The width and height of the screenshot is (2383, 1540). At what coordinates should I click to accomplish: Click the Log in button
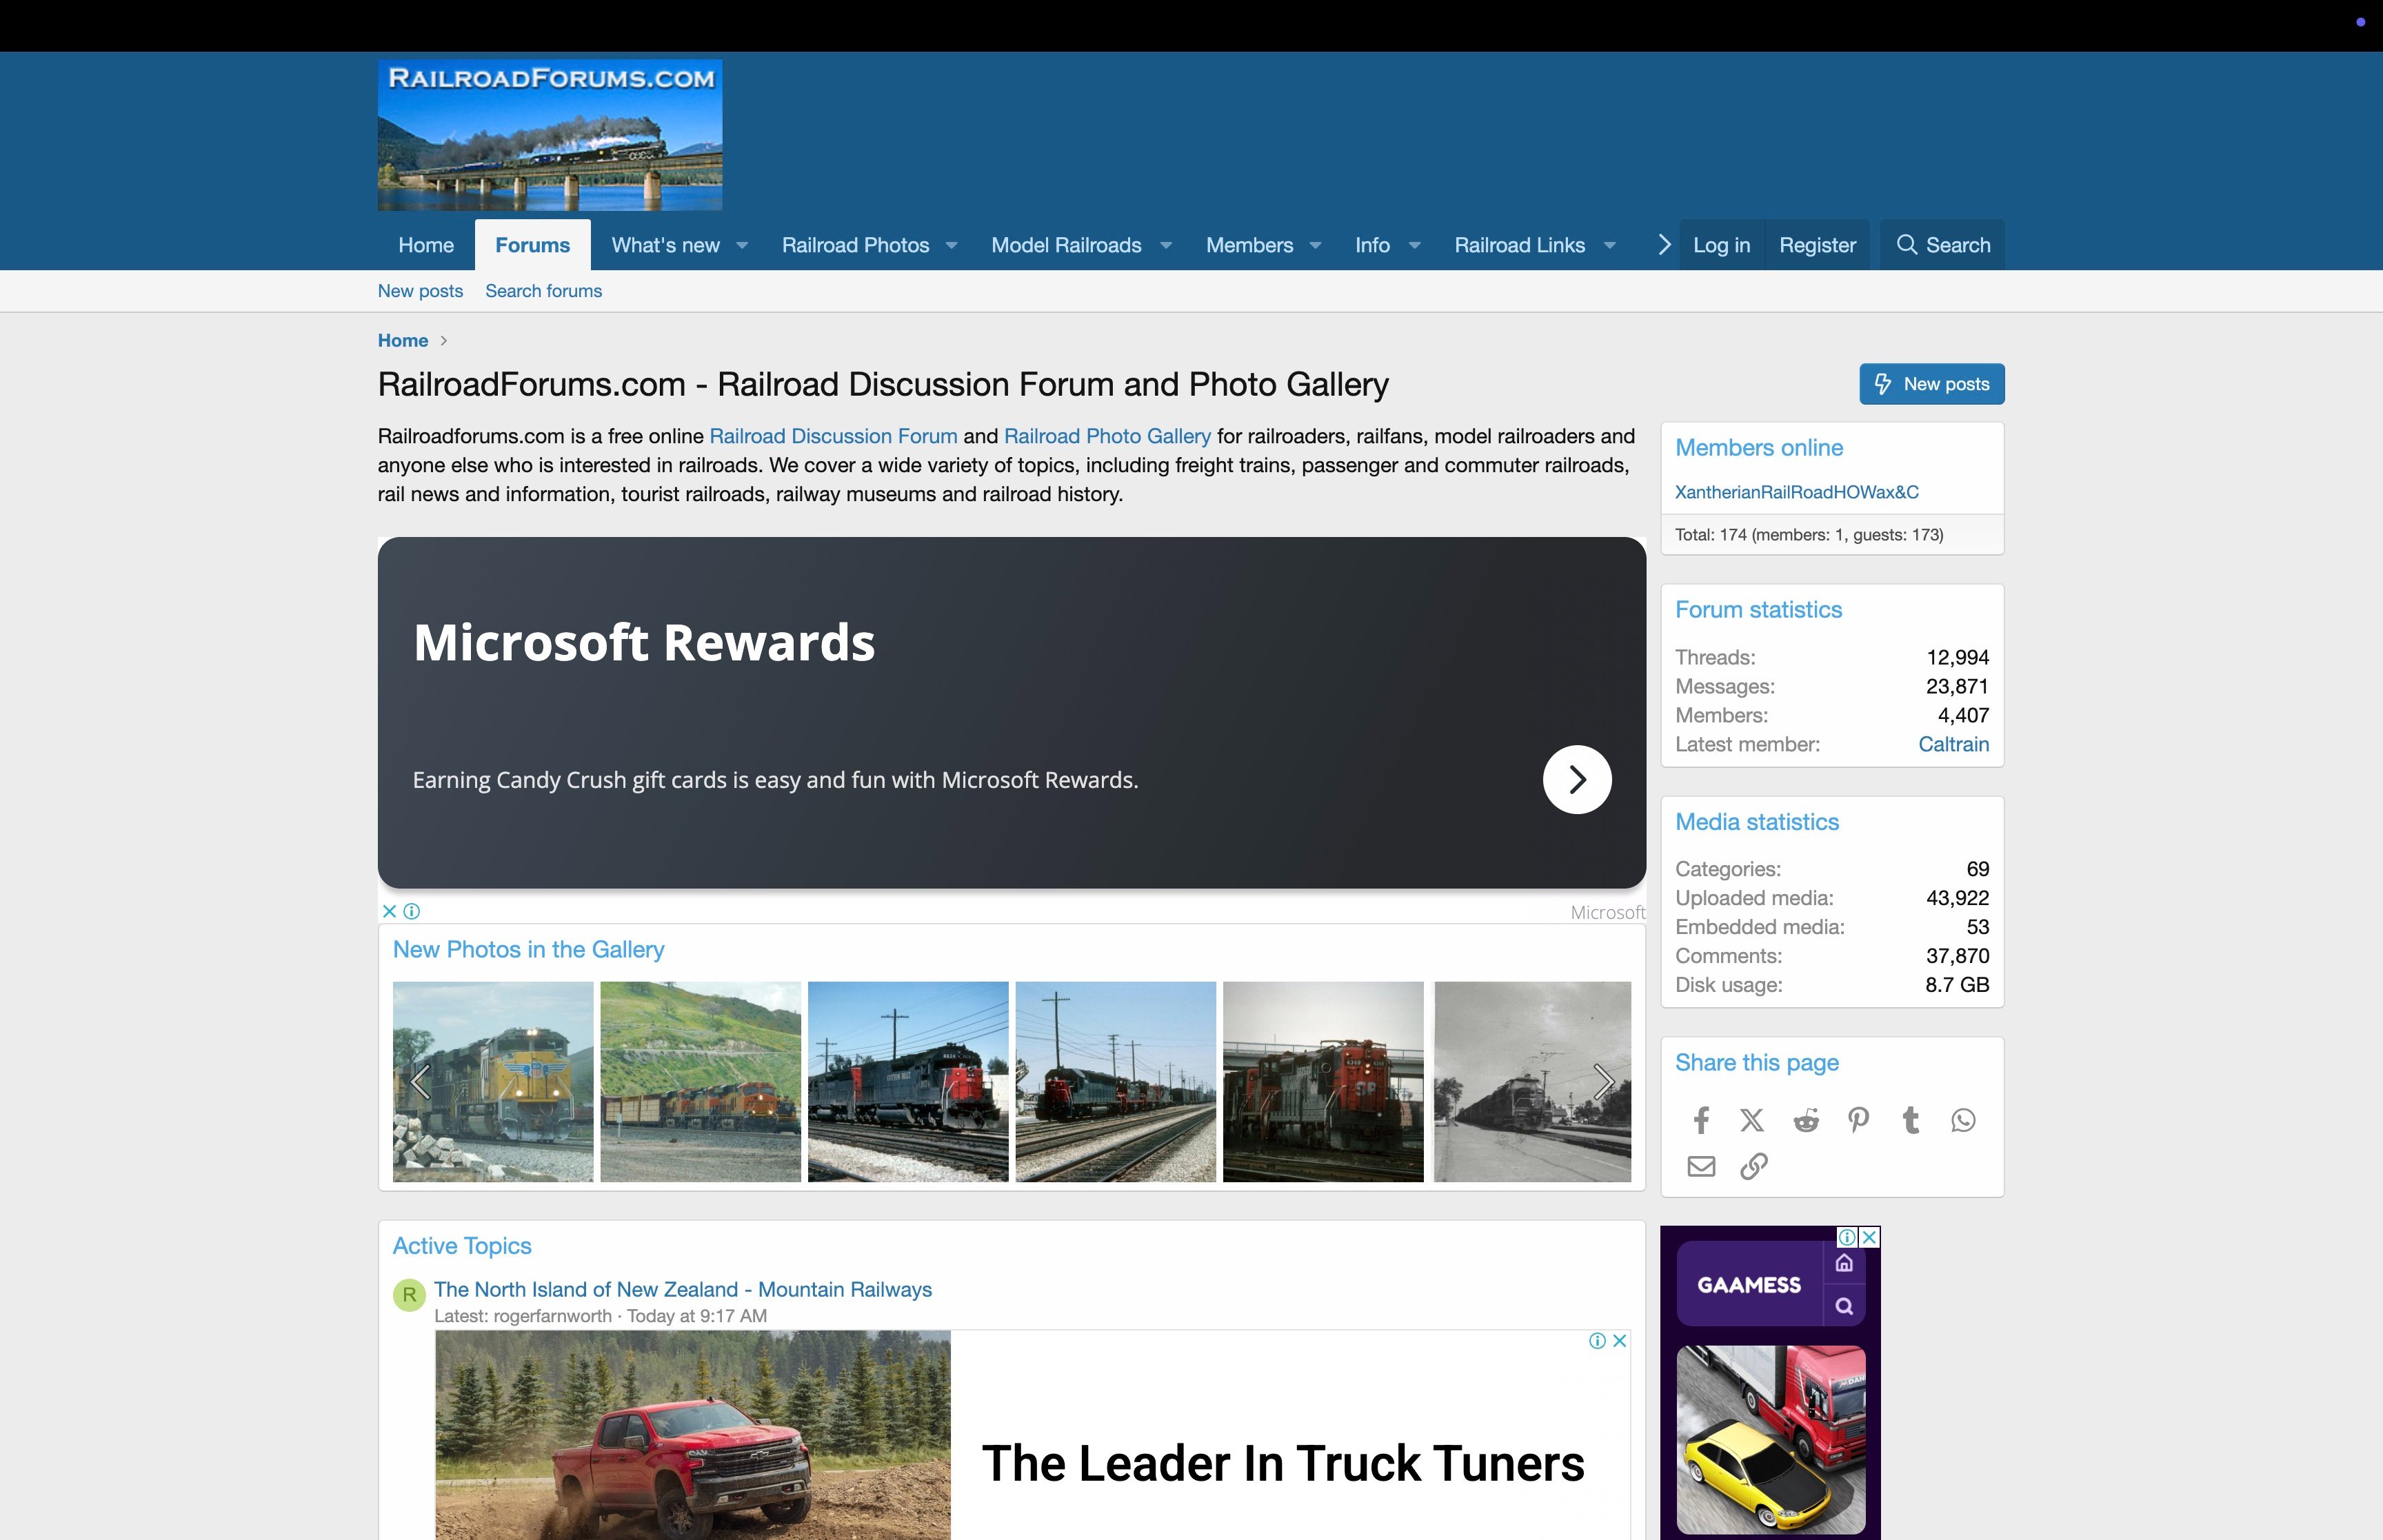click(1722, 245)
